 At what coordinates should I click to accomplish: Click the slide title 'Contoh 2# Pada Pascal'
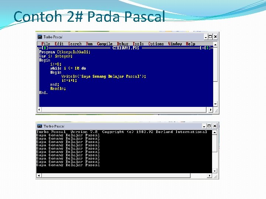[89, 17]
